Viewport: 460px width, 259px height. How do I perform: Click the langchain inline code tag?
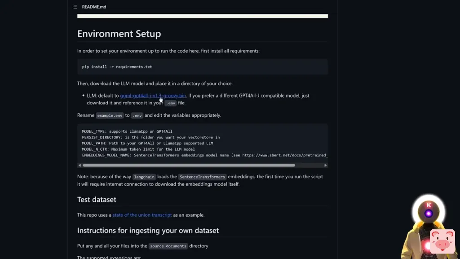tap(144, 177)
